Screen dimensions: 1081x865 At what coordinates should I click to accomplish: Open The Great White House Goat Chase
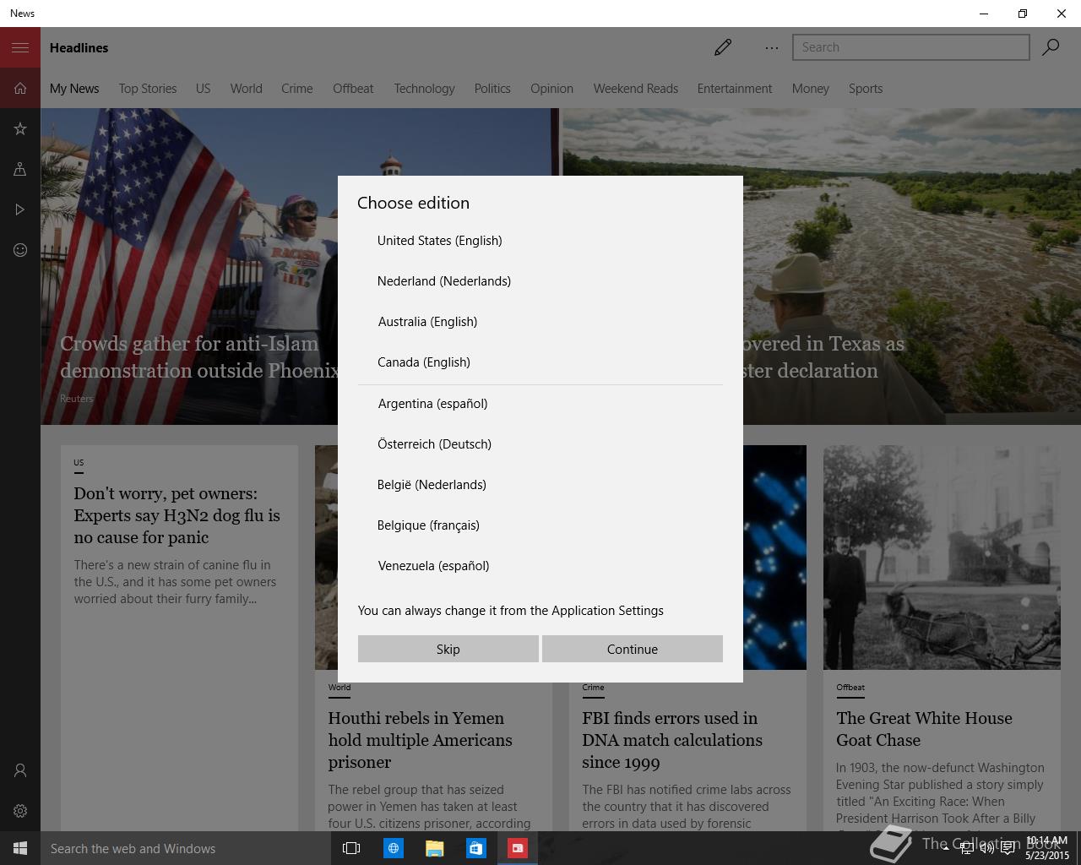[x=924, y=729]
